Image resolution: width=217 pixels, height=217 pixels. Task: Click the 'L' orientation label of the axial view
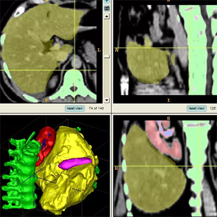[99, 50]
